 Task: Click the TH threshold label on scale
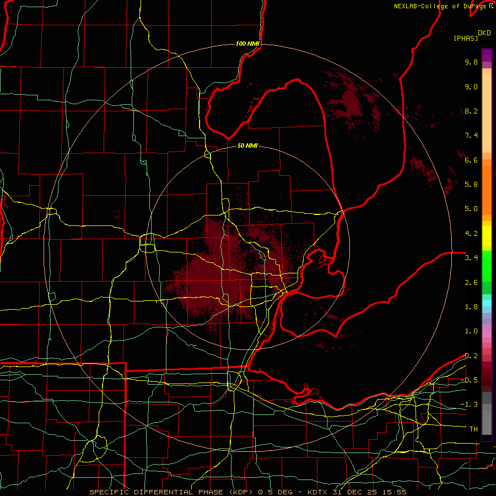(x=473, y=429)
